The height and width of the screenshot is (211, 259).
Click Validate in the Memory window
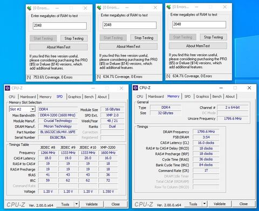[x=220, y=204]
